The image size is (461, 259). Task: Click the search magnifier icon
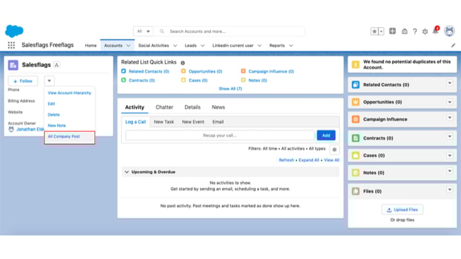point(162,31)
